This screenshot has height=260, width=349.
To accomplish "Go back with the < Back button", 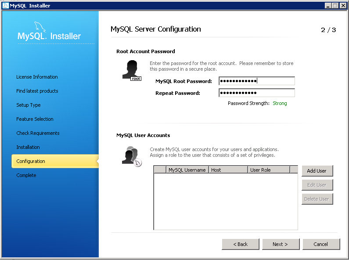I will point(241,244).
